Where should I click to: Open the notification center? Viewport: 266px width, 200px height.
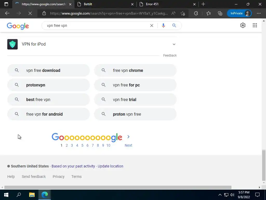coord(257,195)
